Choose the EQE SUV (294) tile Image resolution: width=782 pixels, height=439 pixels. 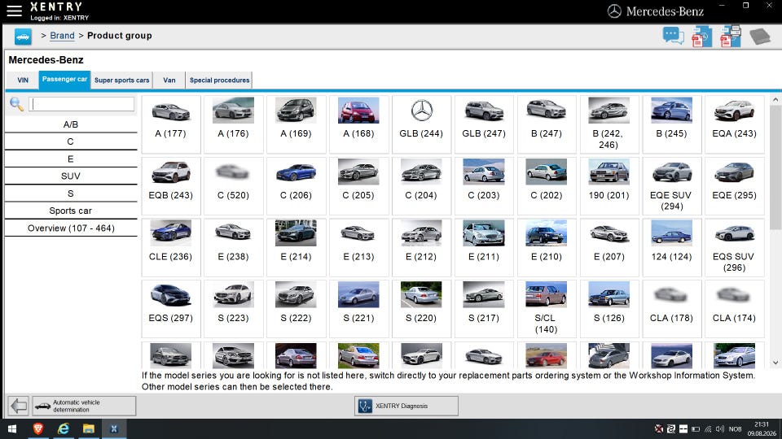(x=672, y=186)
